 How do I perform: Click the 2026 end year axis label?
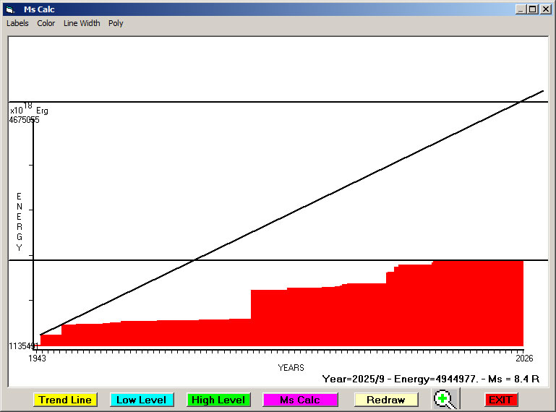523,358
